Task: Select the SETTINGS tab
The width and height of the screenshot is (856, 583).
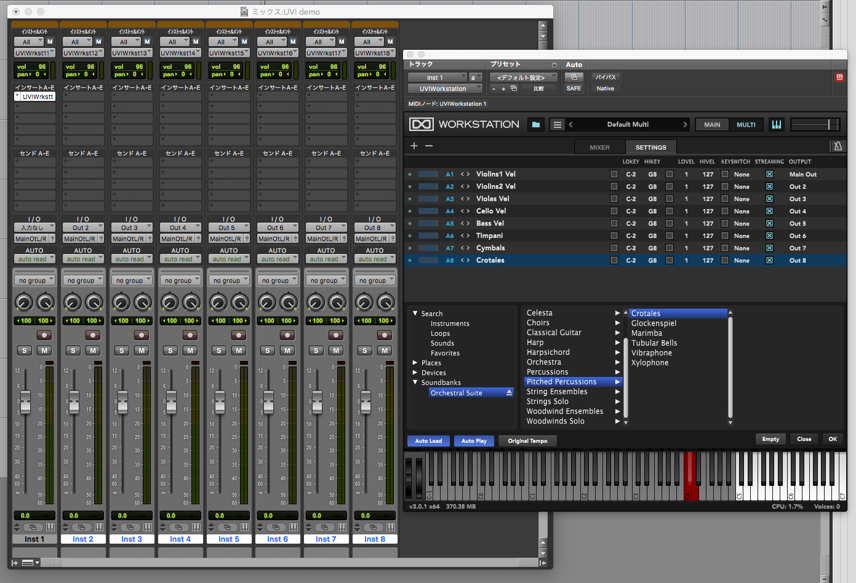Action: (650, 148)
